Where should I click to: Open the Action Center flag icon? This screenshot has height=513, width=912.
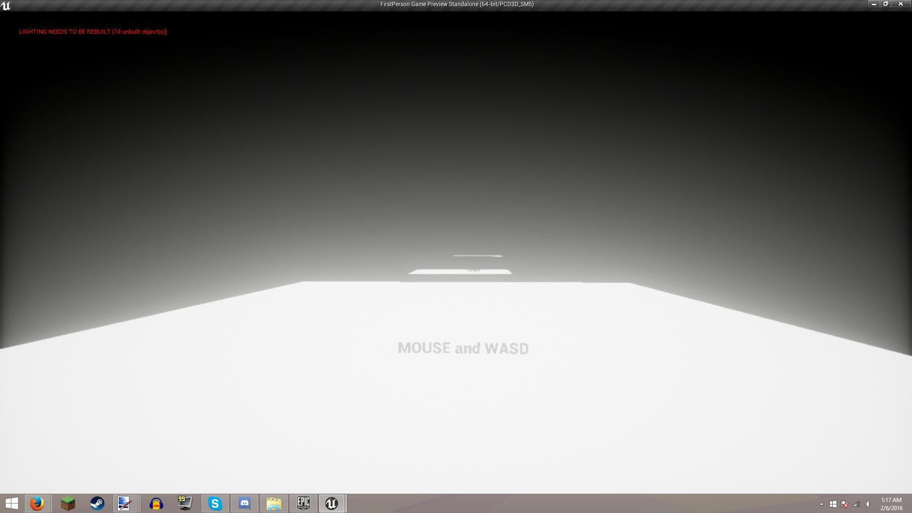[x=845, y=504]
